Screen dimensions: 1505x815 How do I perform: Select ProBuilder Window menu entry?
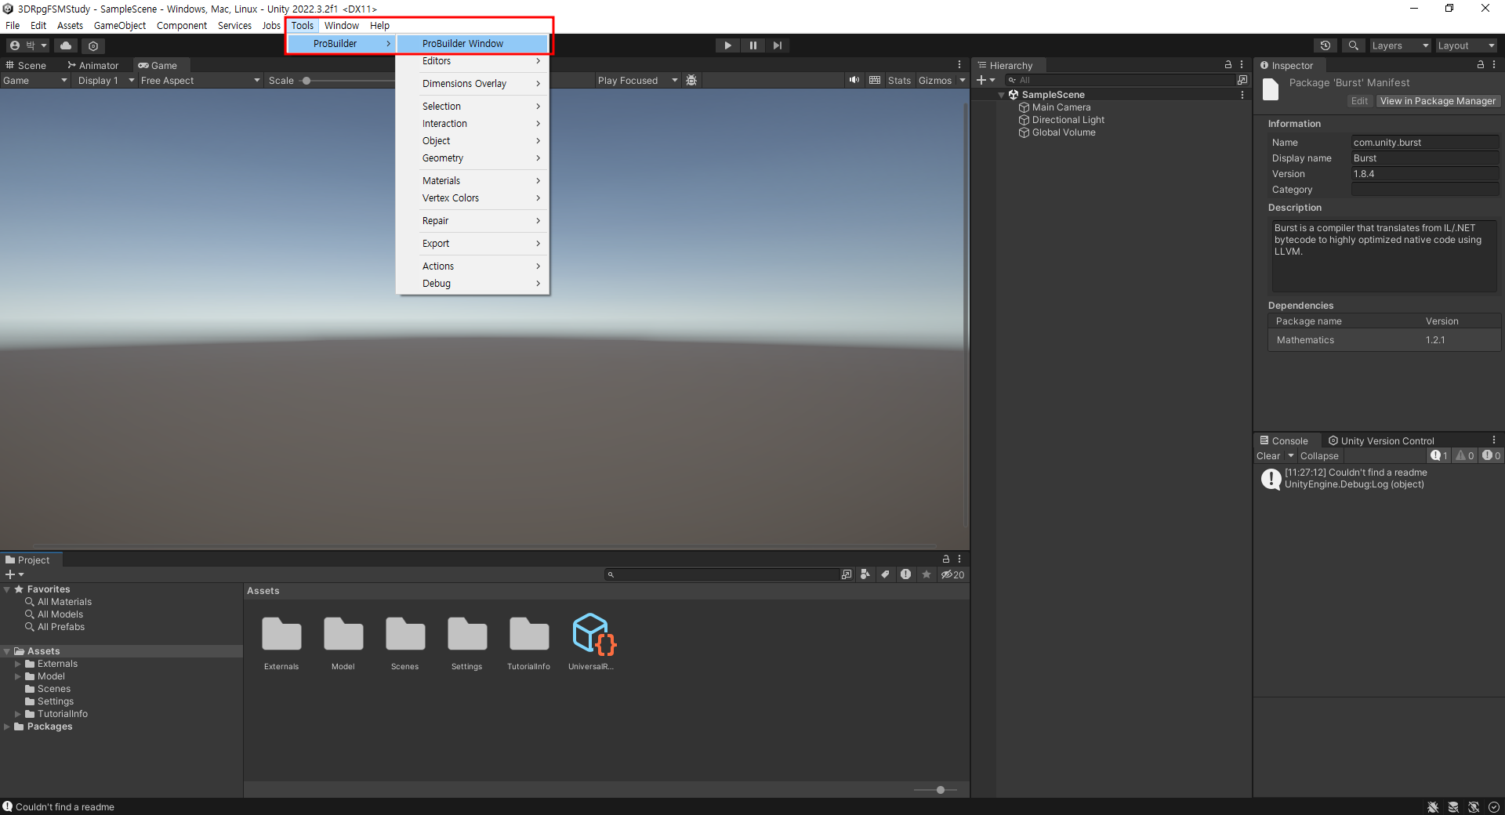(473, 43)
